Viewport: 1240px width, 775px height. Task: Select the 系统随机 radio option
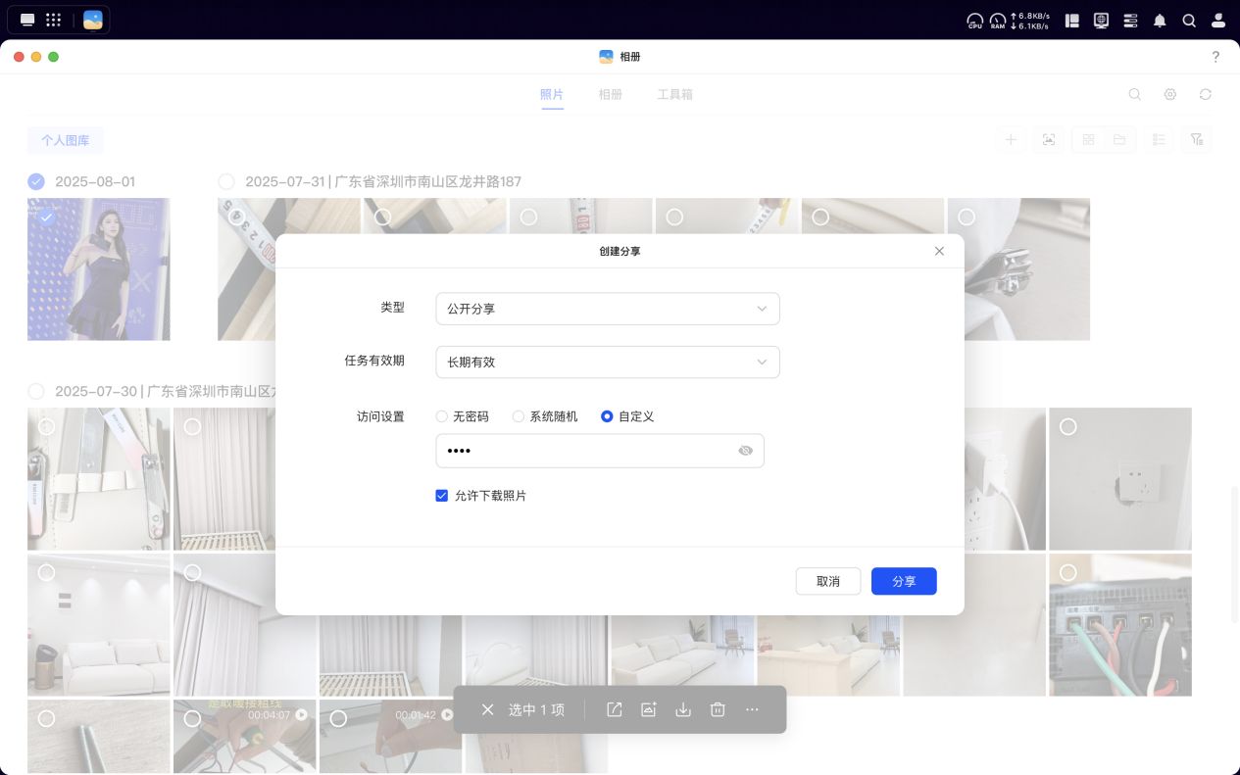pos(519,416)
